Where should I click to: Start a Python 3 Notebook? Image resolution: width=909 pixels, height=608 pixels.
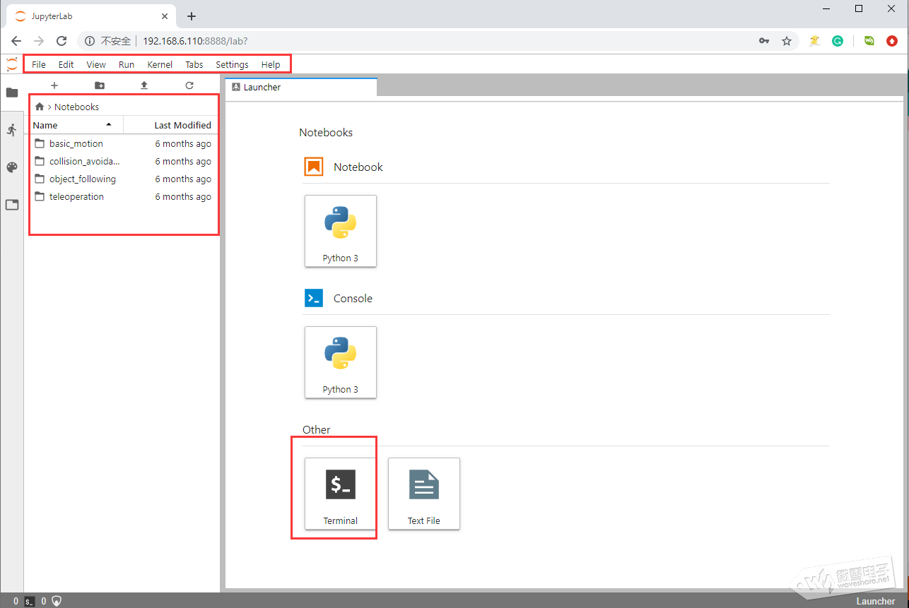(x=340, y=231)
